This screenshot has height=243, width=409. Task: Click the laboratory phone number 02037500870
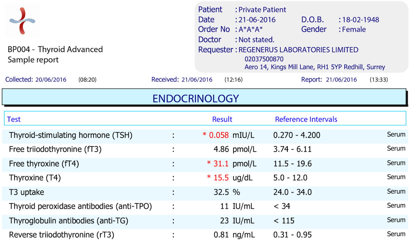tap(264, 59)
